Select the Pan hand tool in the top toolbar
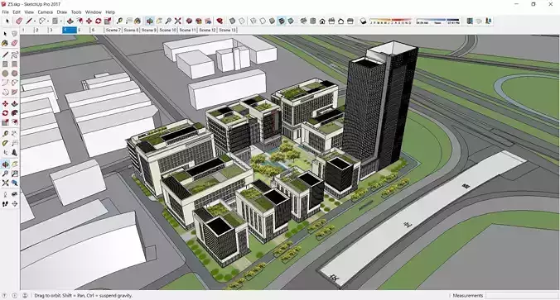 point(159,21)
